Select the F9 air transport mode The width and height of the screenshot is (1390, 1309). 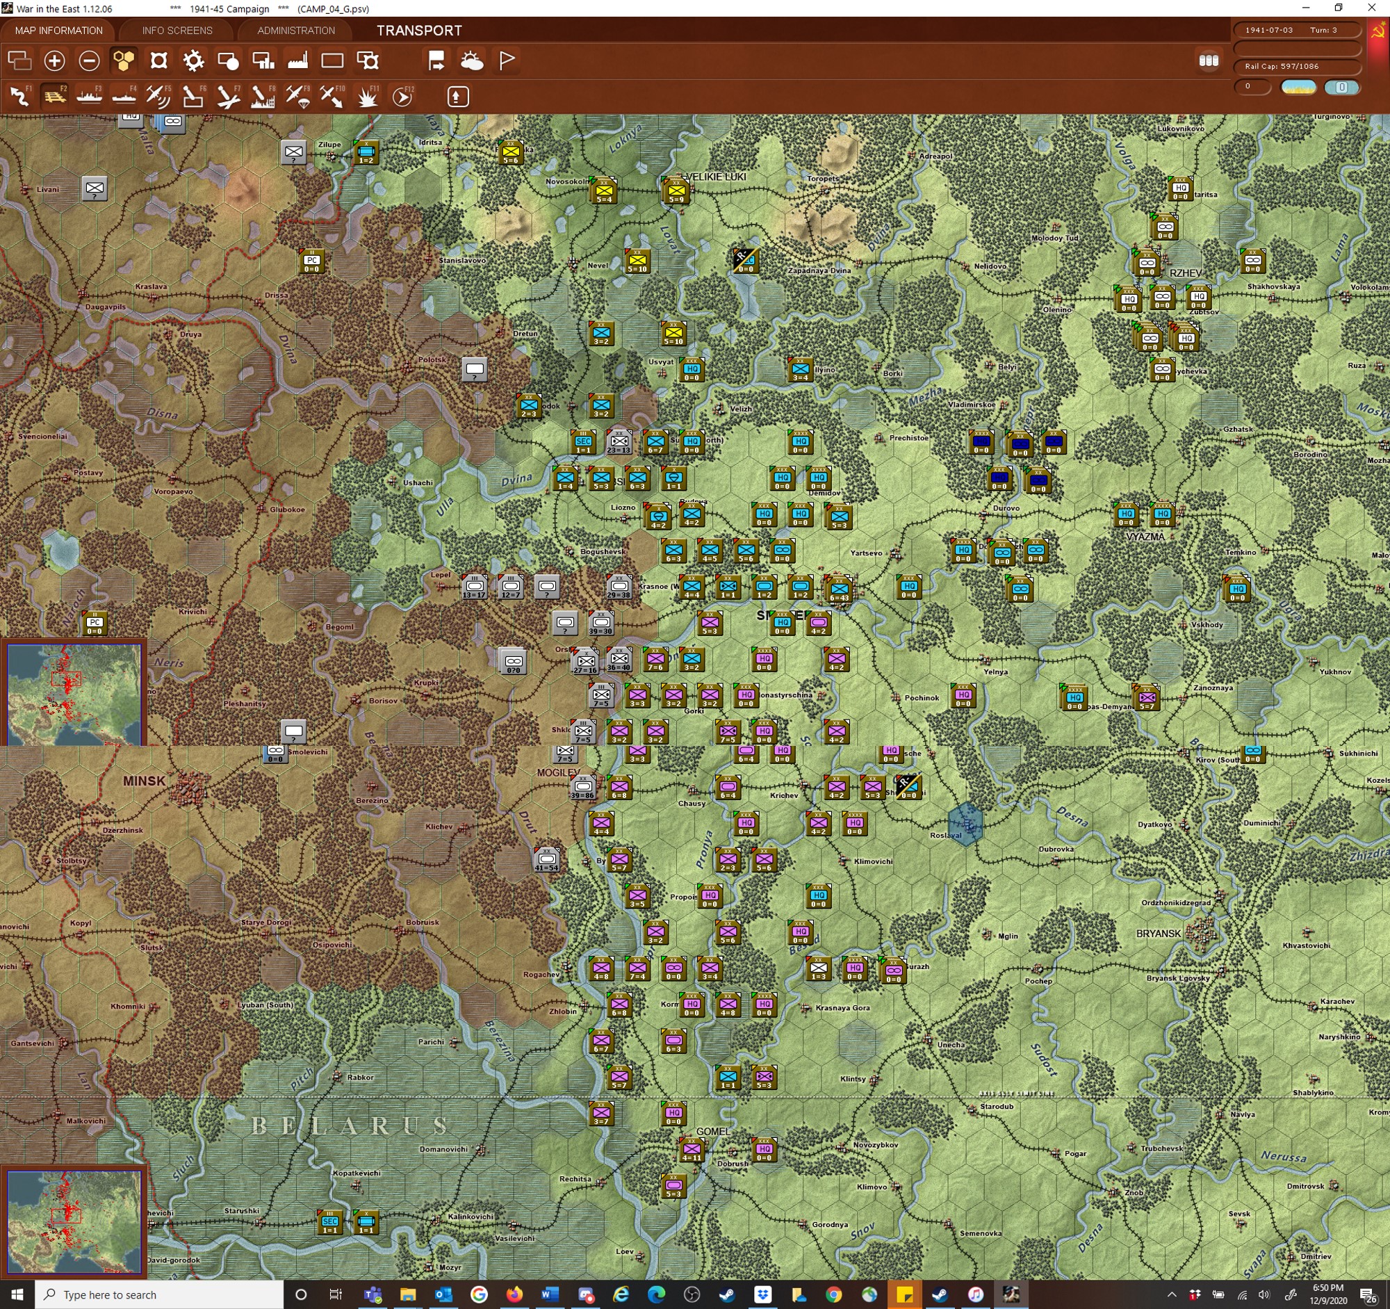click(298, 96)
